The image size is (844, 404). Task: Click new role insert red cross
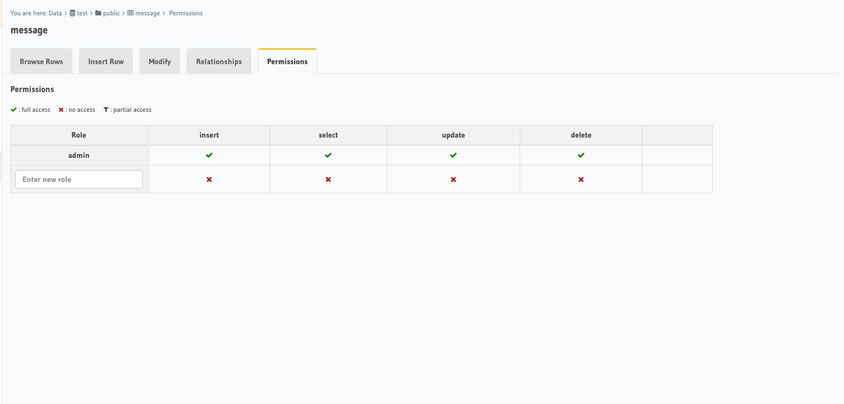tap(209, 180)
